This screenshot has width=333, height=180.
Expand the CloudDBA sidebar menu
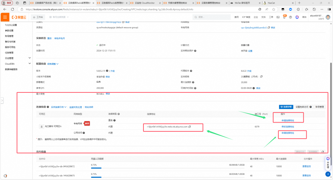(30, 64)
